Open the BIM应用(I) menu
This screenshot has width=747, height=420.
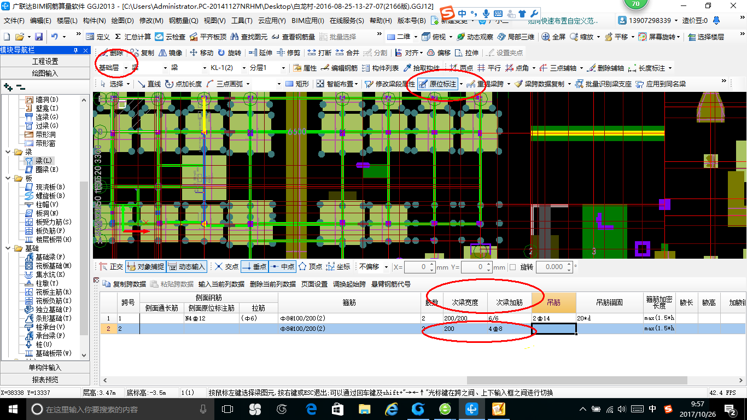pyautogui.click(x=308, y=21)
